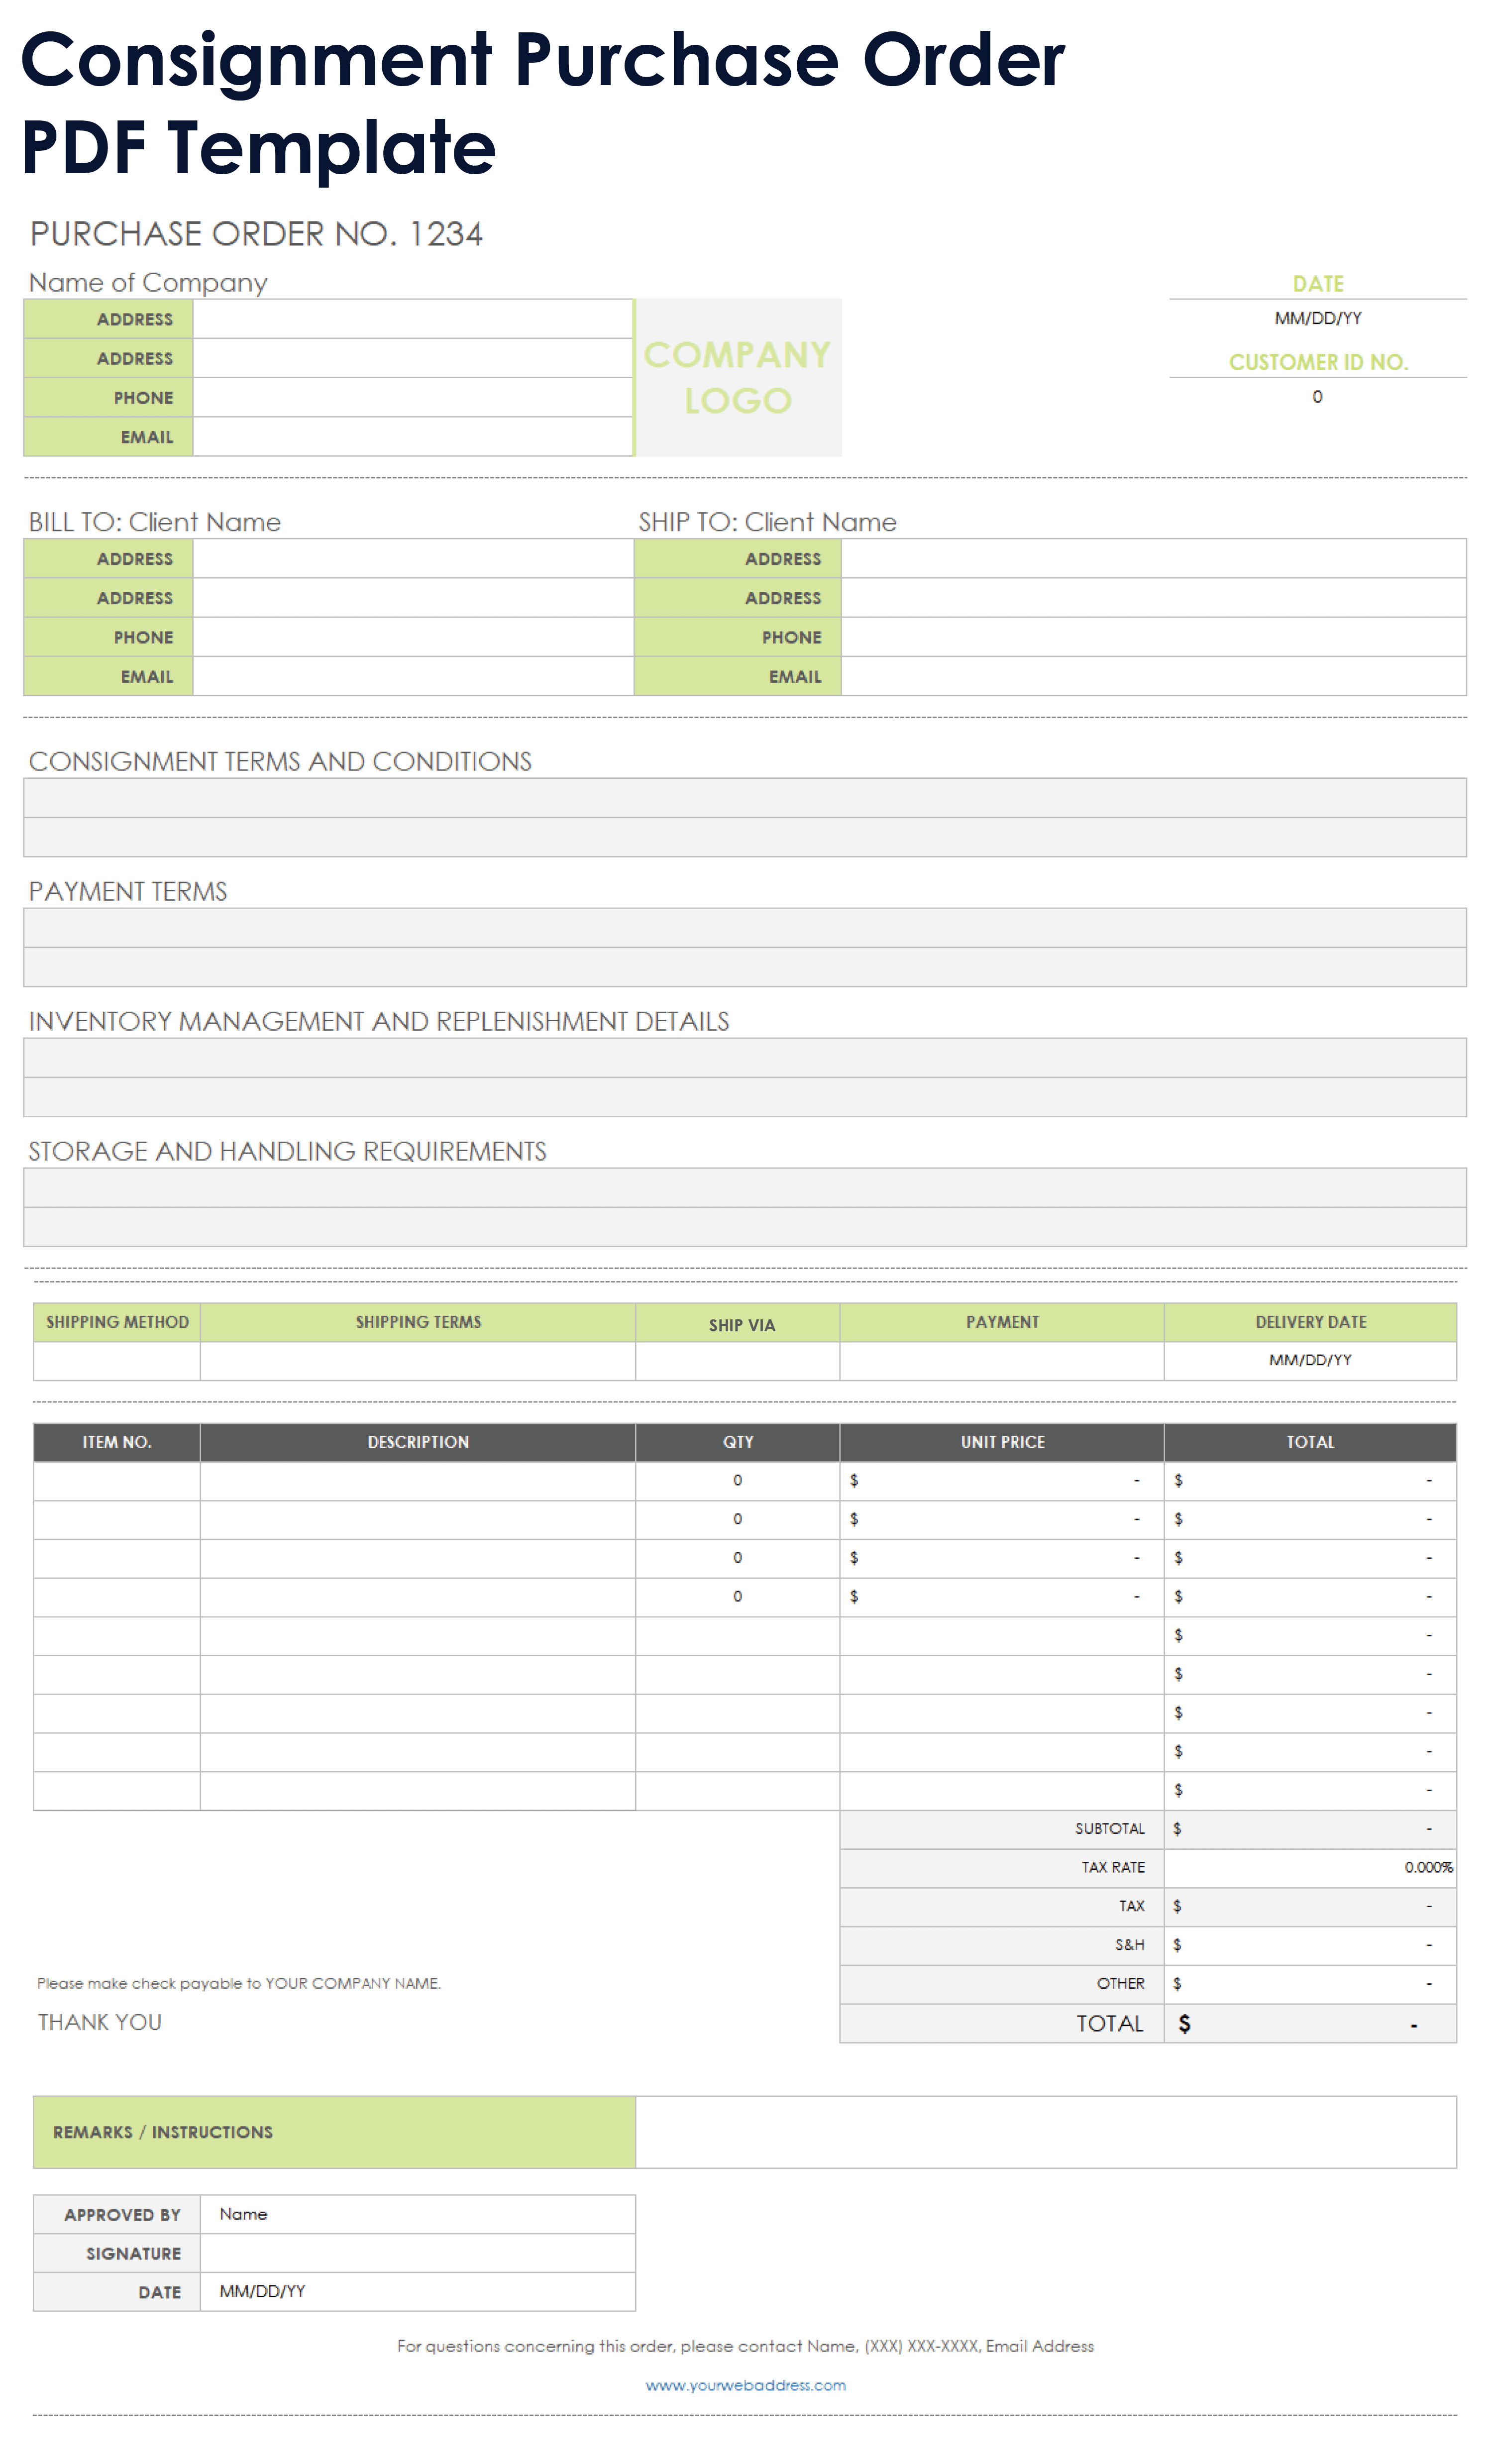The height and width of the screenshot is (2464, 1493).
Task: Click the Description column header
Action: [x=417, y=1442]
